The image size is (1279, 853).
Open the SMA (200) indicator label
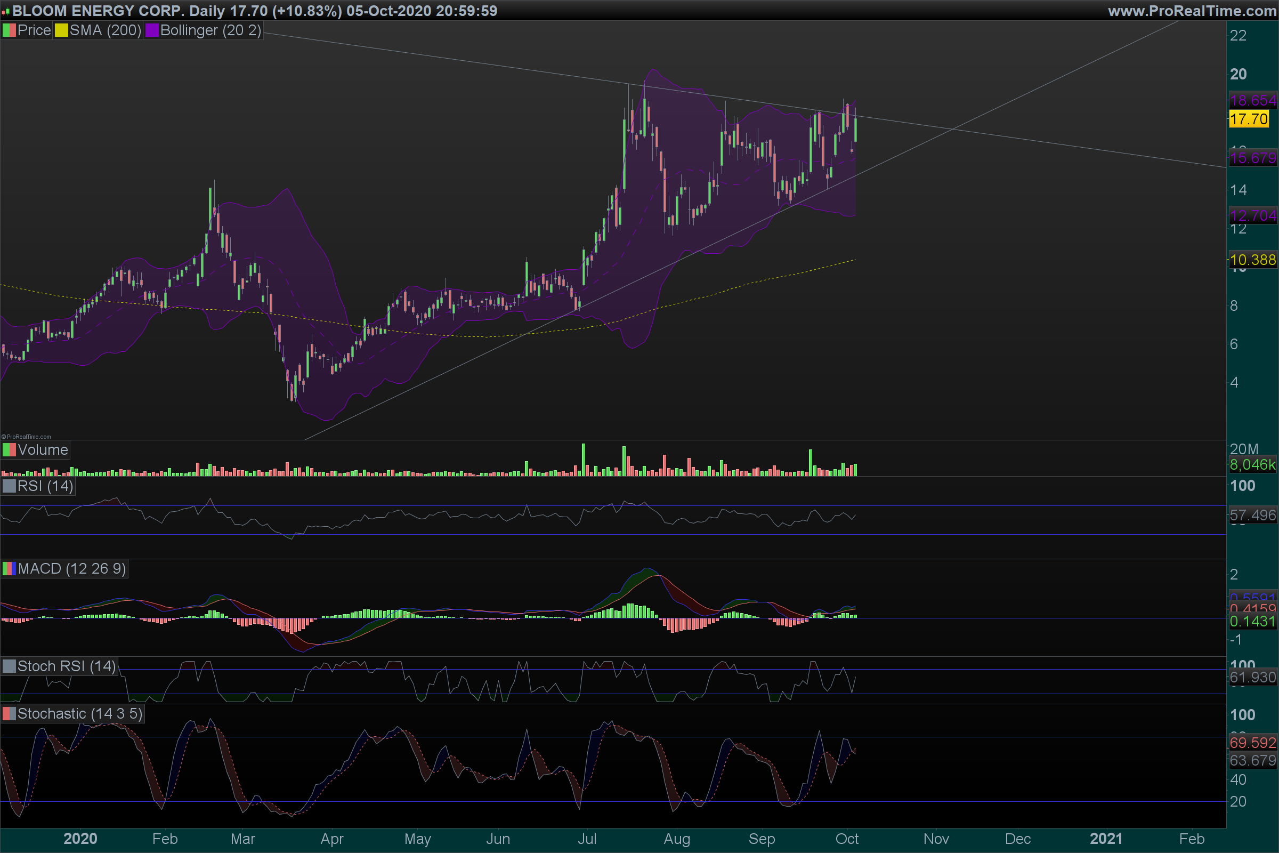106,30
